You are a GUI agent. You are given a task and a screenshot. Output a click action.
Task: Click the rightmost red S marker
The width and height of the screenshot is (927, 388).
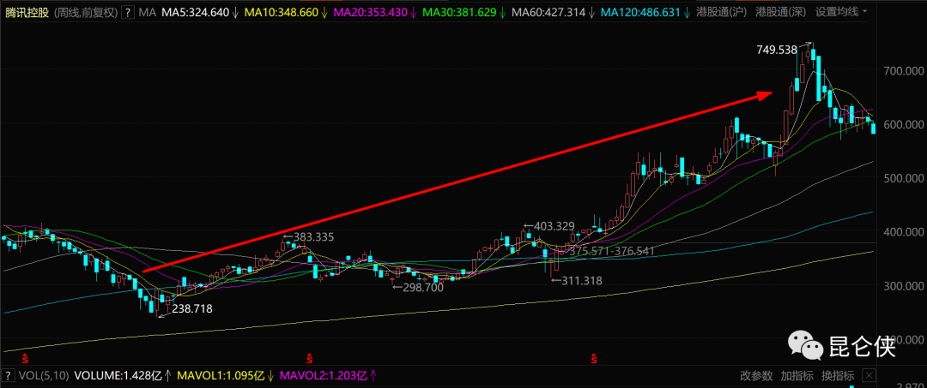pyautogui.click(x=593, y=355)
